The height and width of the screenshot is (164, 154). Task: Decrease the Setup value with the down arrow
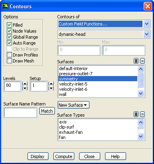tap(51, 88)
